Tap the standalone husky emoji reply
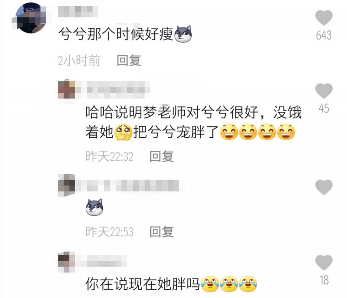Screen dimensions: 347x298 (x=94, y=207)
